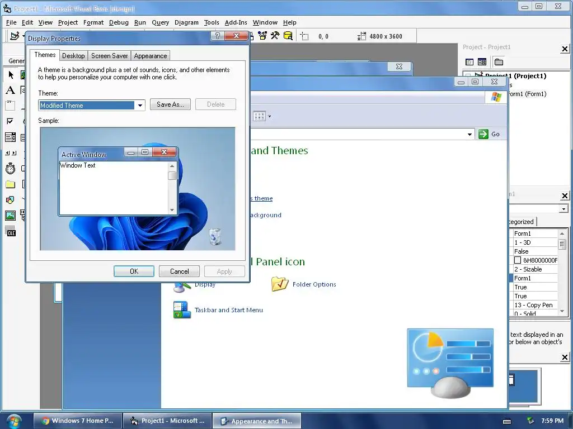Open the Object Browser from the toolbar

(x=262, y=36)
